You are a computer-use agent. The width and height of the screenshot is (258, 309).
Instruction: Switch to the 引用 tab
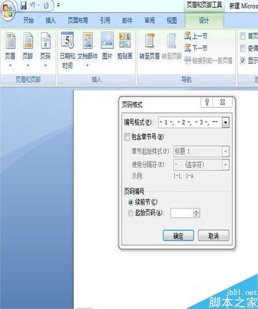point(105,20)
